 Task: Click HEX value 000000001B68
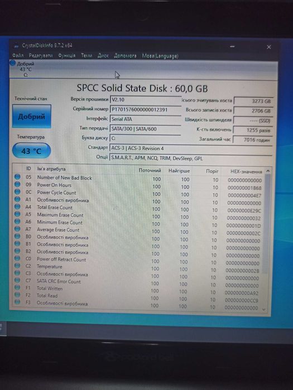click(x=244, y=188)
